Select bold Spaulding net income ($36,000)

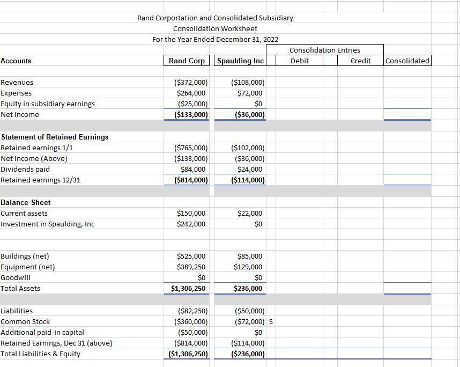click(x=250, y=114)
